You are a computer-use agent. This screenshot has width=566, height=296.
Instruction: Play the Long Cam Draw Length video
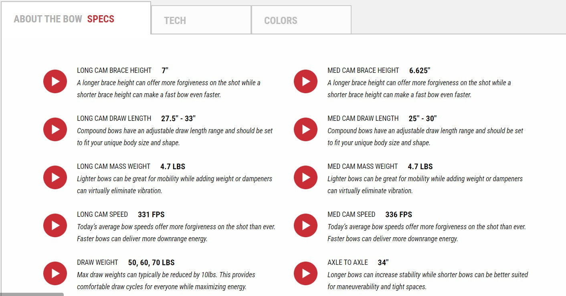55,130
